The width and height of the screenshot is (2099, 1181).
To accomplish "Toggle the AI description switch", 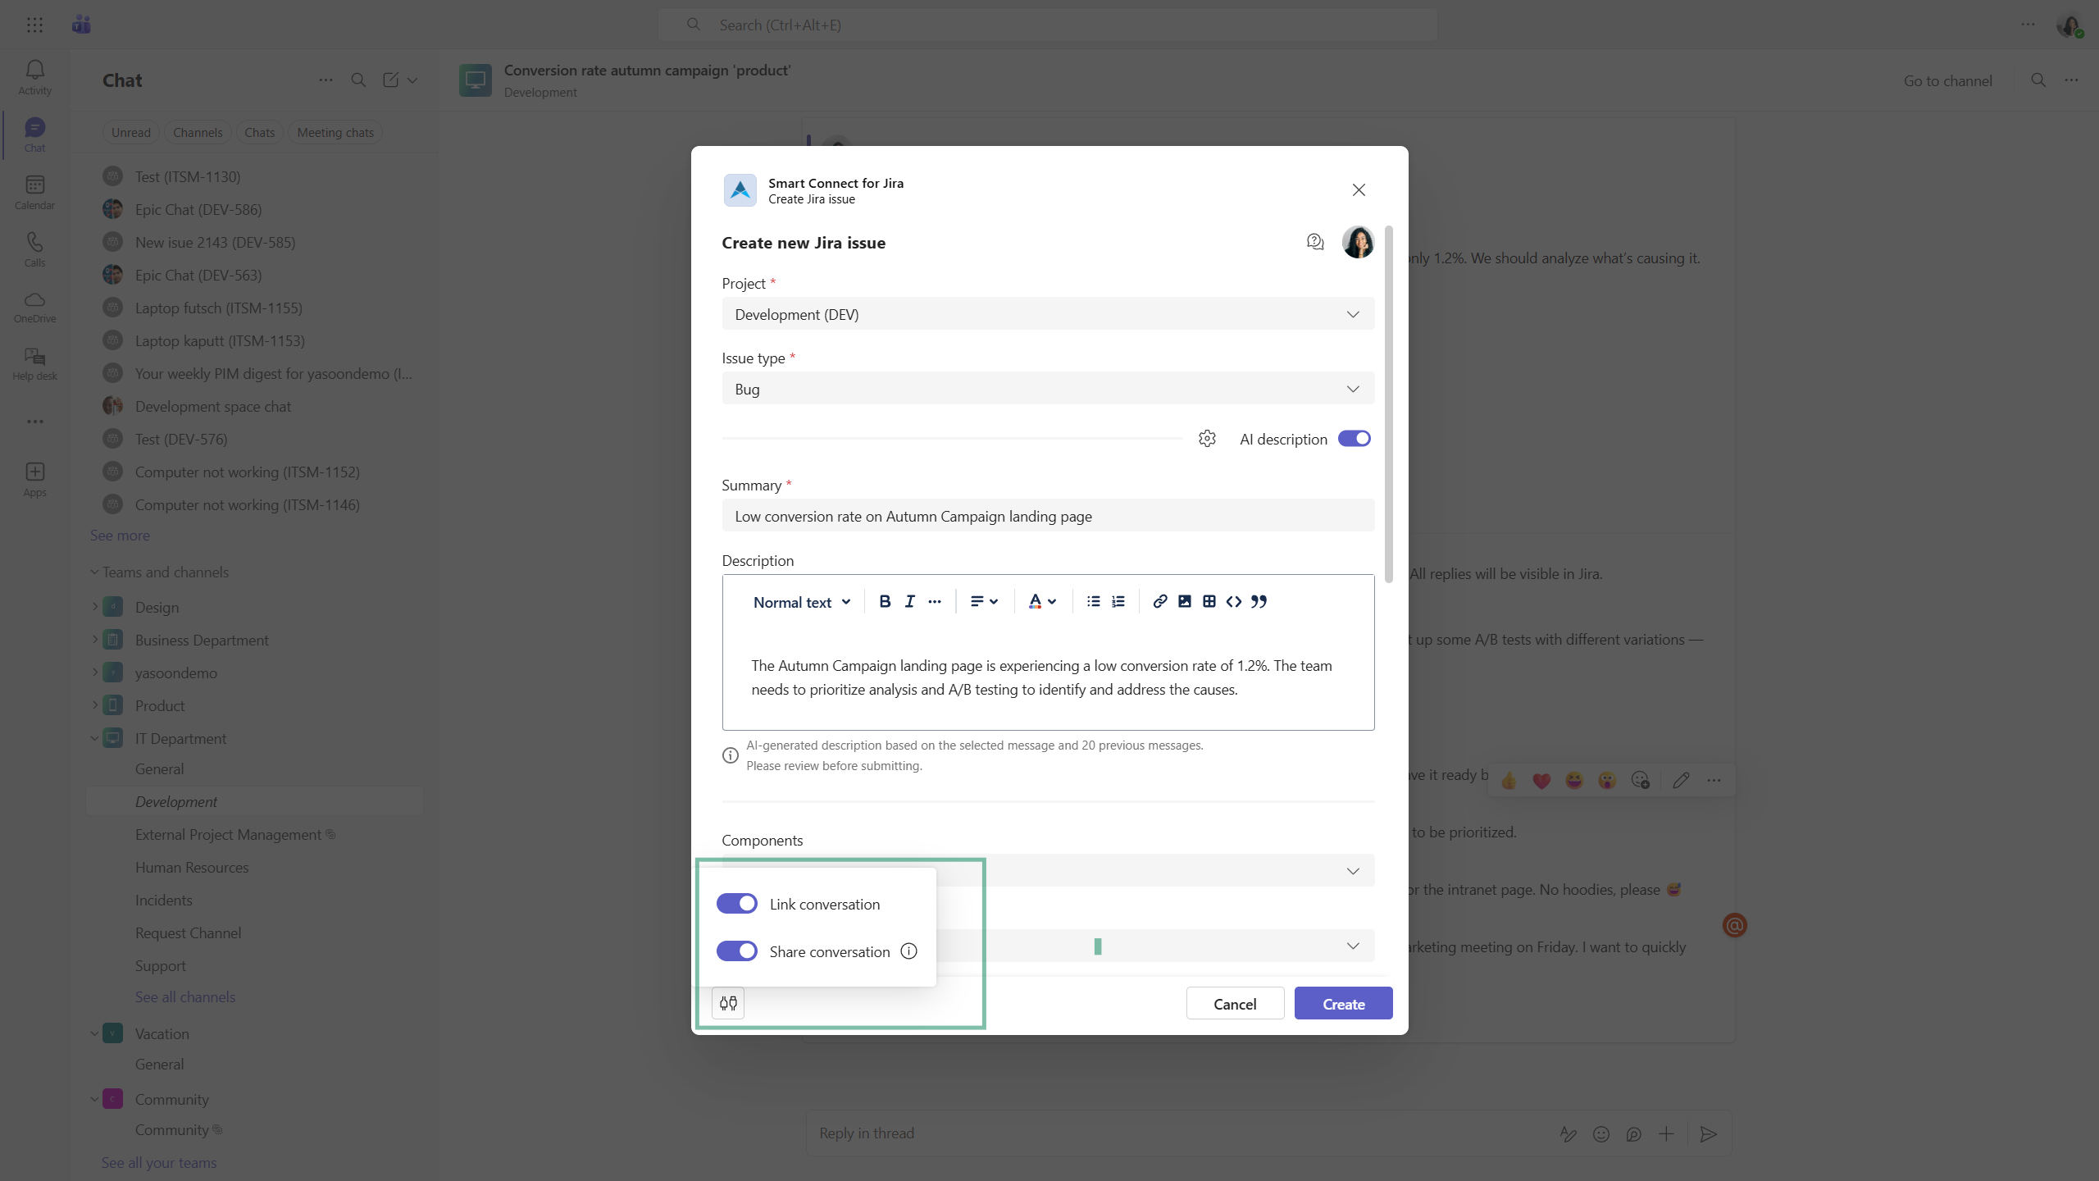I will pos(1354,439).
